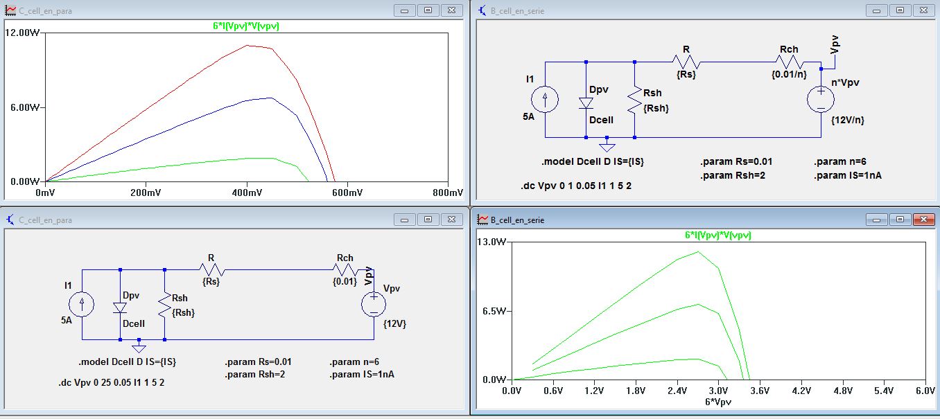Click the {12V} source value text
Screen dimensions: 940x419
(x=394, y=323)
